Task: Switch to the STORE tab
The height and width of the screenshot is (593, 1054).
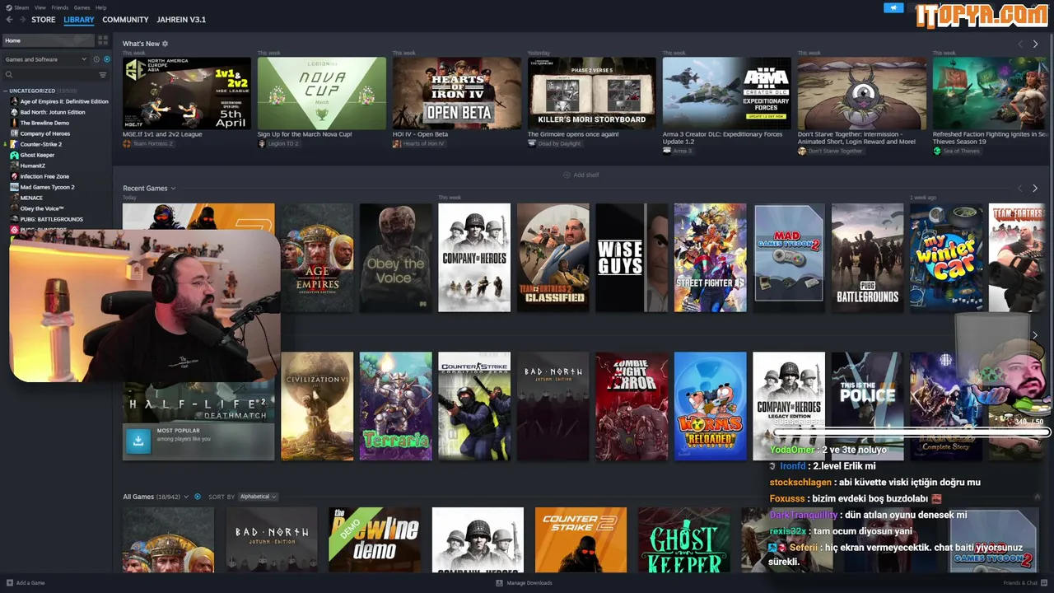Action: (x=44, y=19)
